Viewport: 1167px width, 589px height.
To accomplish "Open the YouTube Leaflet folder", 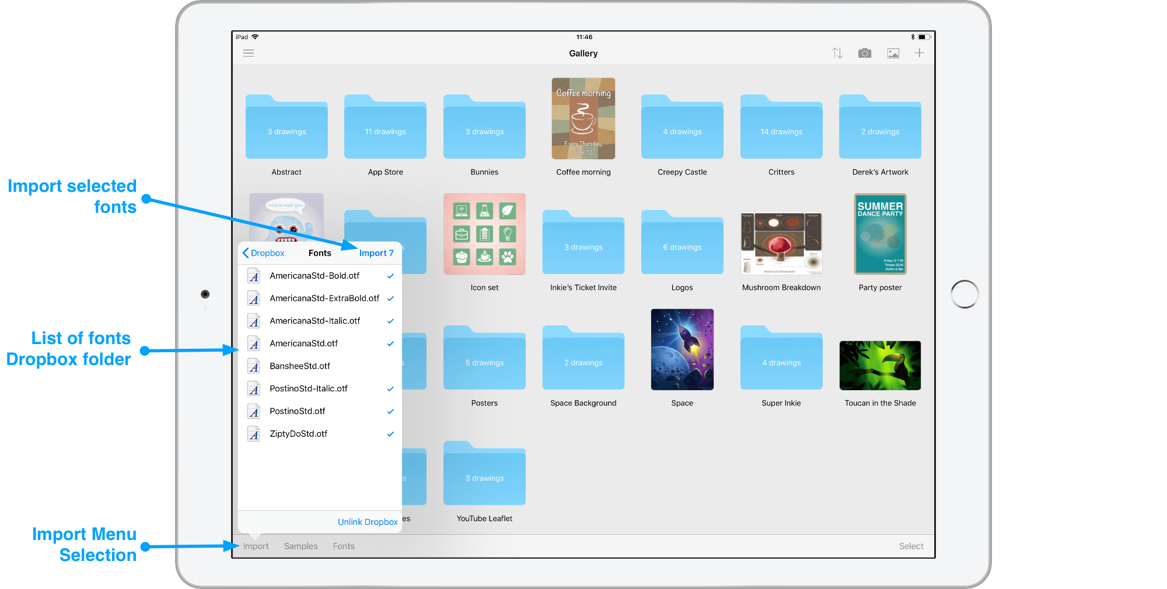I will [484, 473].
